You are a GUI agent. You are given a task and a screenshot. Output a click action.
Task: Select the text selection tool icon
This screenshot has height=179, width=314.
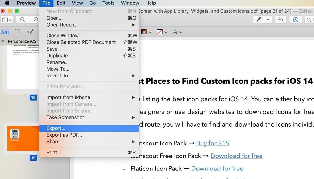point(5,32)
